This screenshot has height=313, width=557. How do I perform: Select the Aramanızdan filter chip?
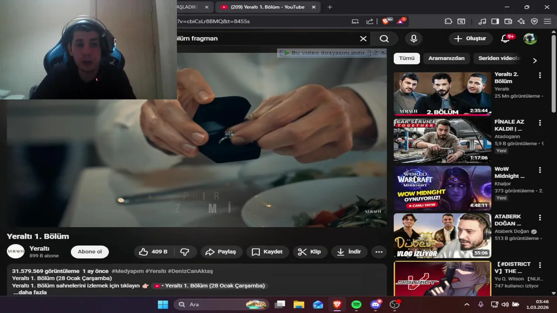point(446,58)
